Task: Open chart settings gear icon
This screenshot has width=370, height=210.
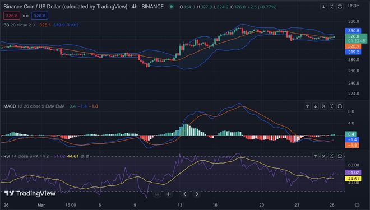Action: click(357, 205)
